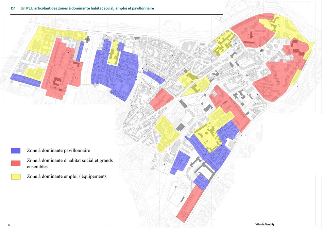This screenshot has width=323, height=228.
Task: Click the heading 'Un PLU articulant des zones' title
Action: [x=87, y=8]
